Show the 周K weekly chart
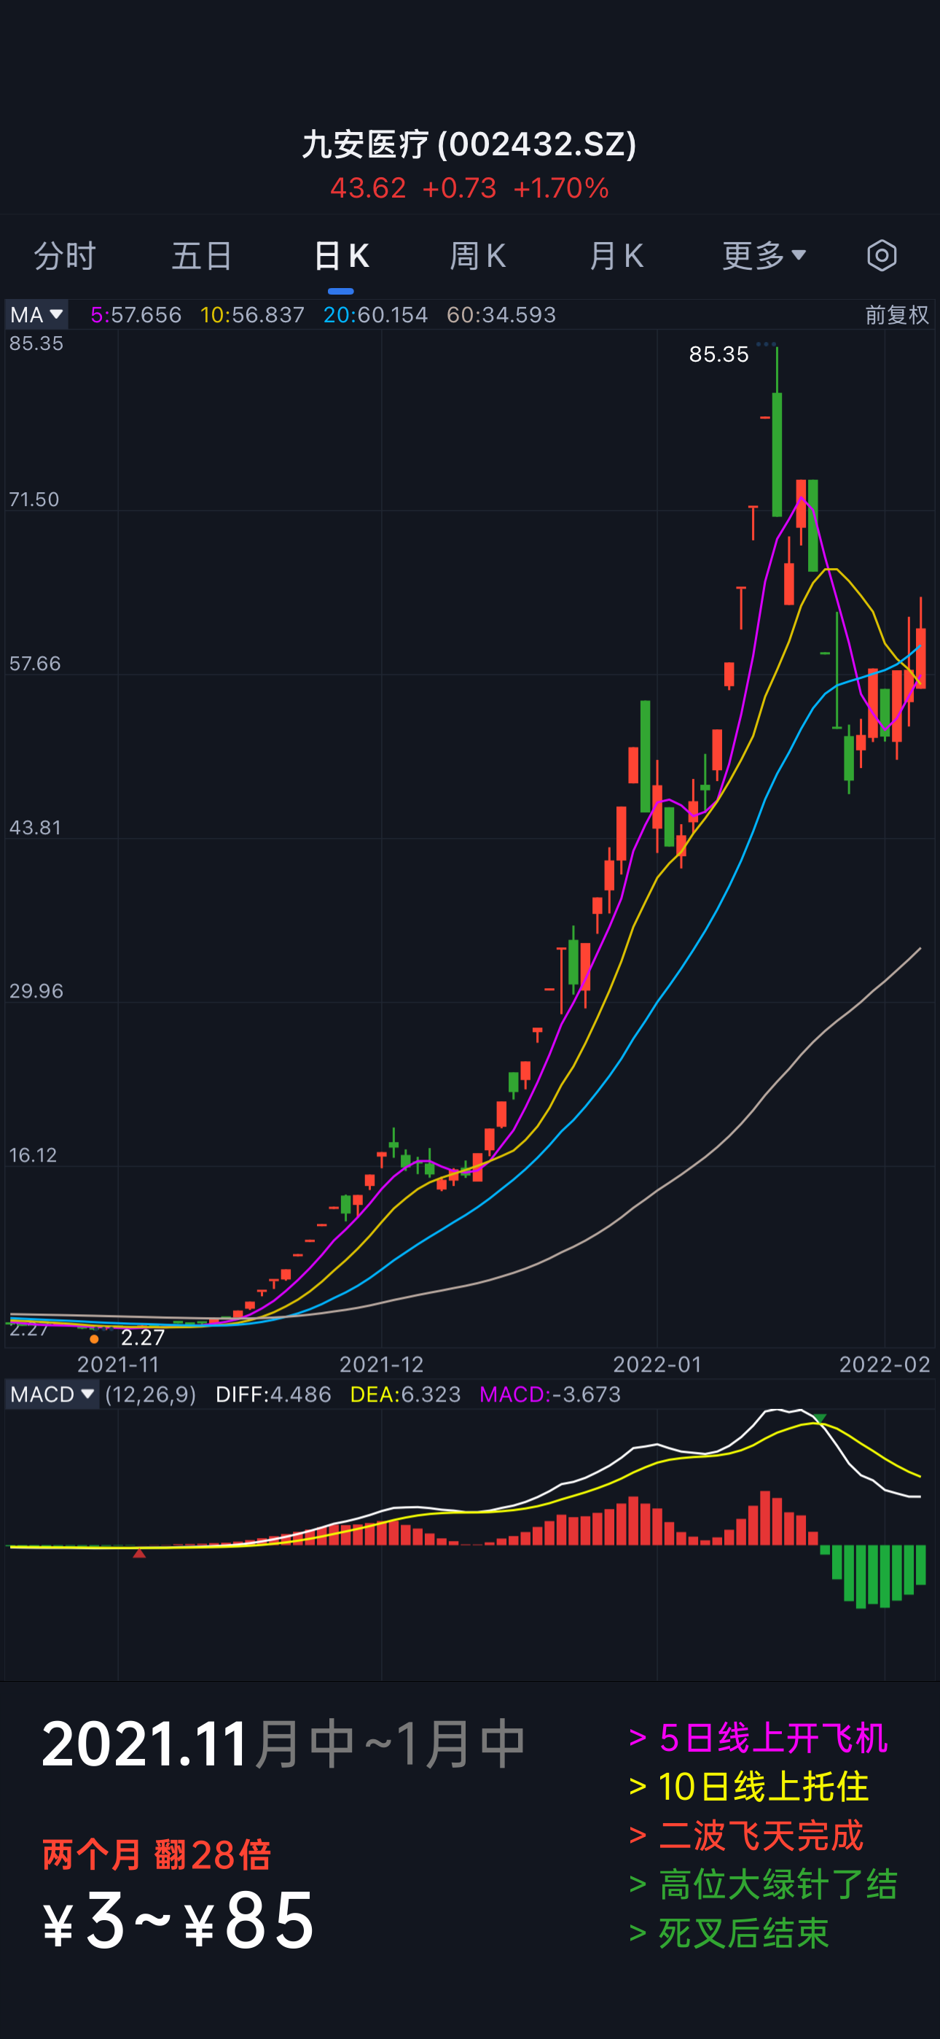This screenshot has height=2039, width=940. coord(477,256)
